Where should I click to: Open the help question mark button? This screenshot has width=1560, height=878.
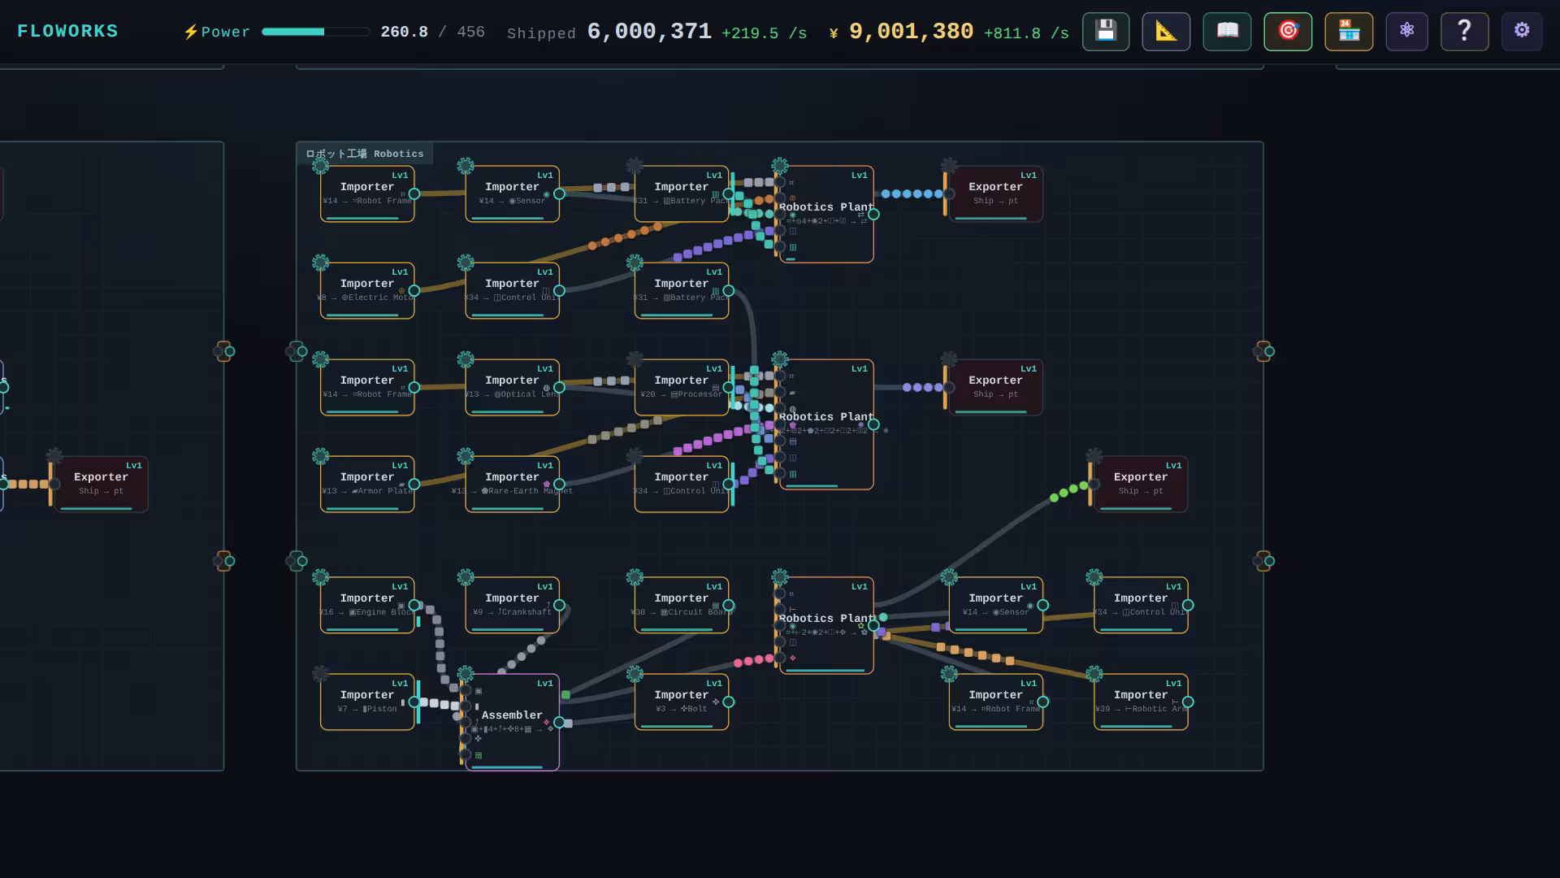(1464, 32)
